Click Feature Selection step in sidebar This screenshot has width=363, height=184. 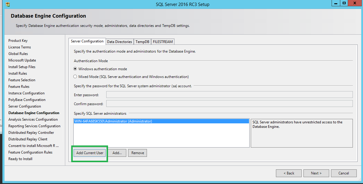[22, 80]
